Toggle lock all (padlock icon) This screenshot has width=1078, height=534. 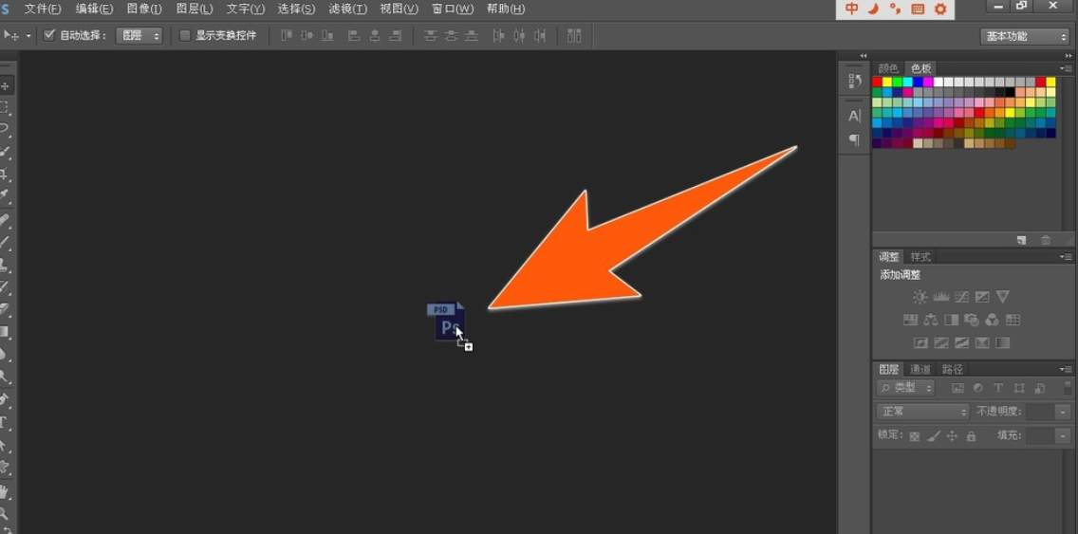[971, 435]
